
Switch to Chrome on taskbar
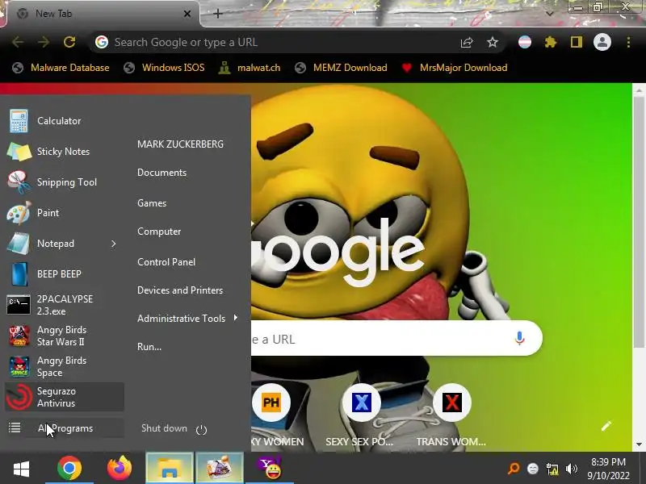69,469
